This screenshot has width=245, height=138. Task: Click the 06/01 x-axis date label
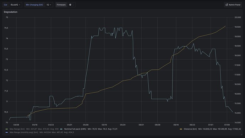click(x=141, y=125)
